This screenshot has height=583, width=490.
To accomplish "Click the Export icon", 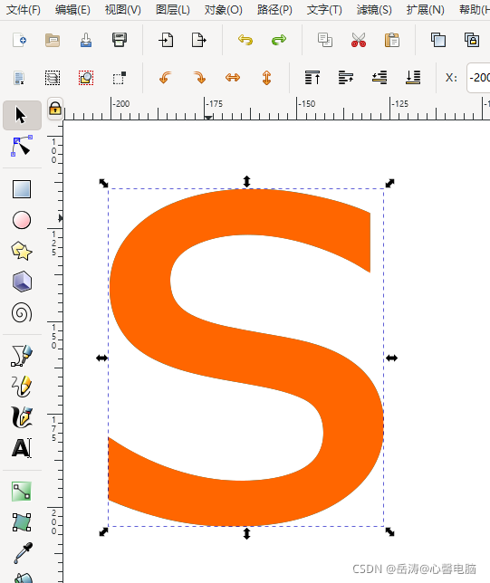I will tap(199, 40).
